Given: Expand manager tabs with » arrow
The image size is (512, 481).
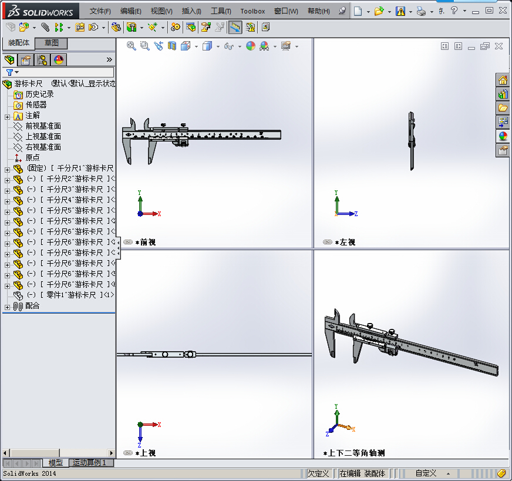Looking at the screenshot, I should click(x=109, y=59).
